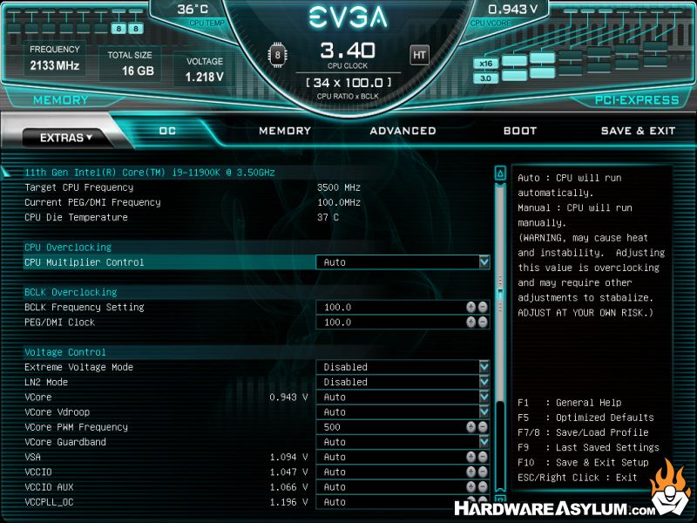Image resolution: width=697 pixels, height=523 pixels.
Task: Increase VSA voltage with plus icon
Action: point(471,457)
